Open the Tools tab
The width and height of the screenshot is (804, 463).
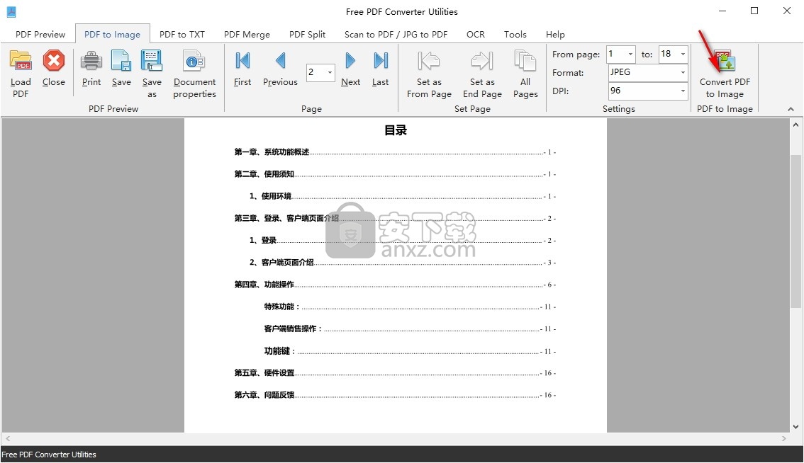pos(515,34)
